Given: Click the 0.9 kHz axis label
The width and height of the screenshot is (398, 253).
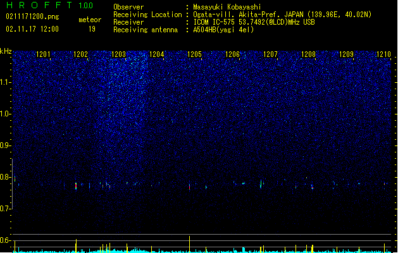Looking at the screenshot, I should 5,145.
